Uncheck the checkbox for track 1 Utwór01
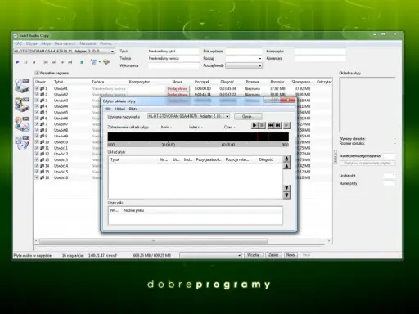This screenshot has width=419, height=314. coord(37,88)
